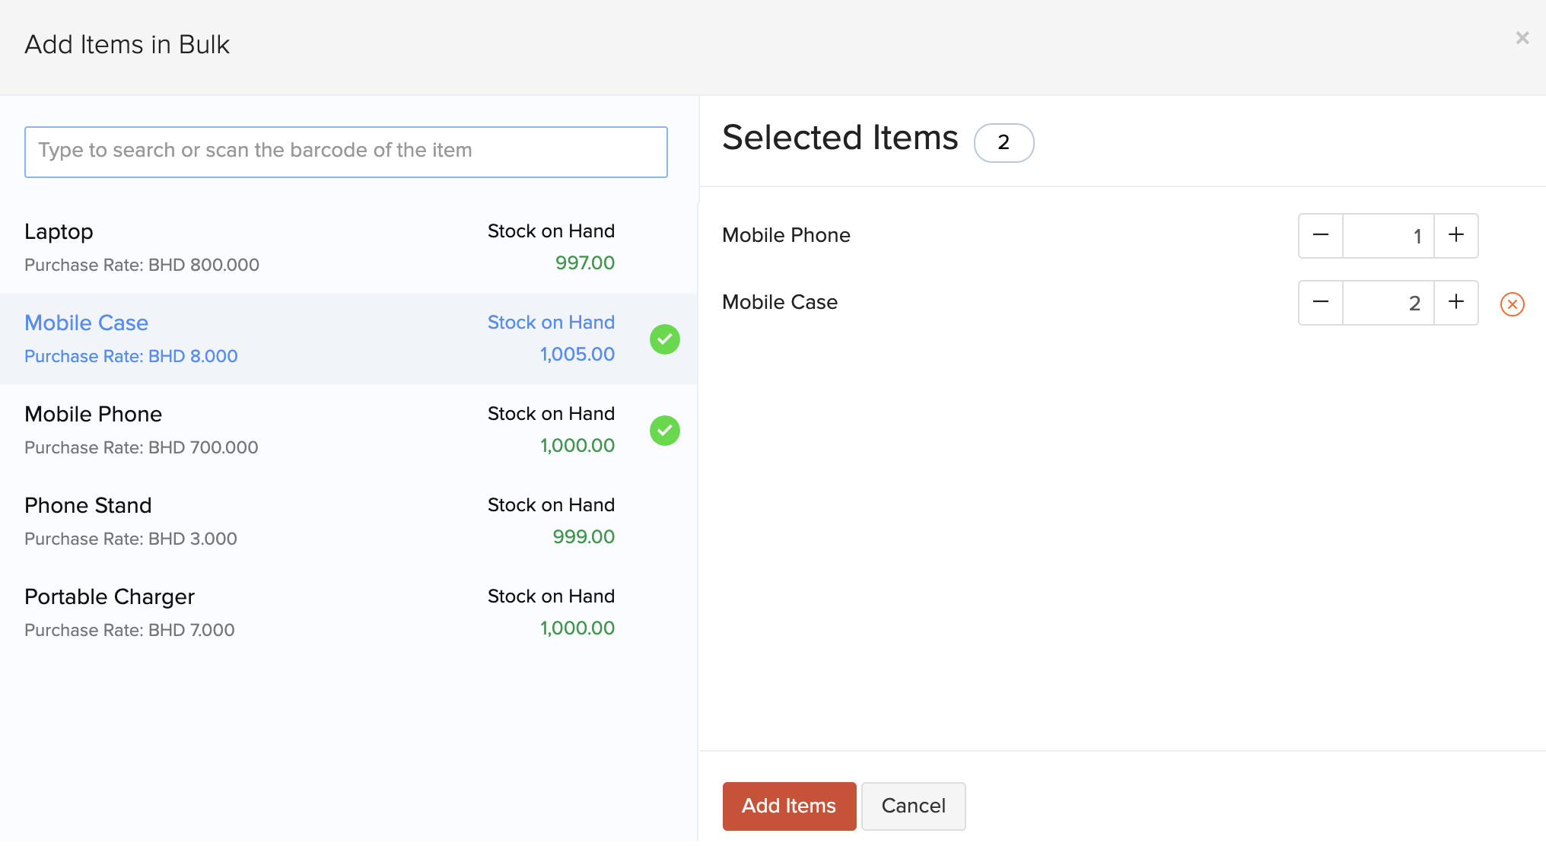
Task: Decrease Mobile Case quantity with minus icon
Action: tap(1320, 303)
